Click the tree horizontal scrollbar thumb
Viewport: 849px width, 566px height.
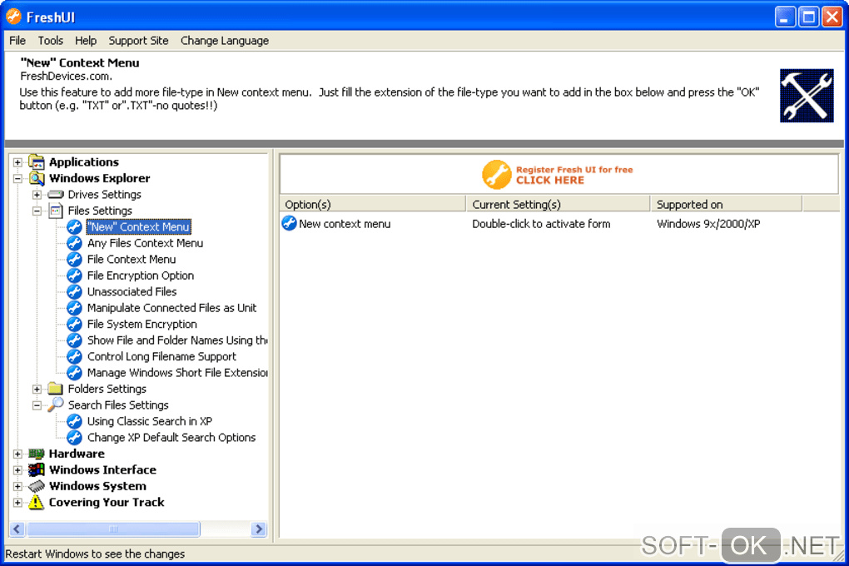pyautogui.click(x=113, y=529)
